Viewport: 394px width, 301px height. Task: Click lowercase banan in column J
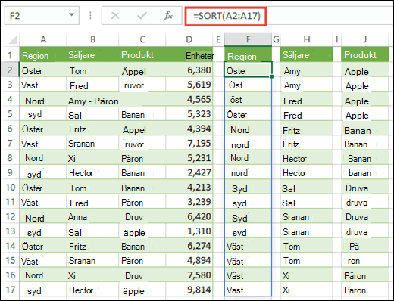(360, 173)
